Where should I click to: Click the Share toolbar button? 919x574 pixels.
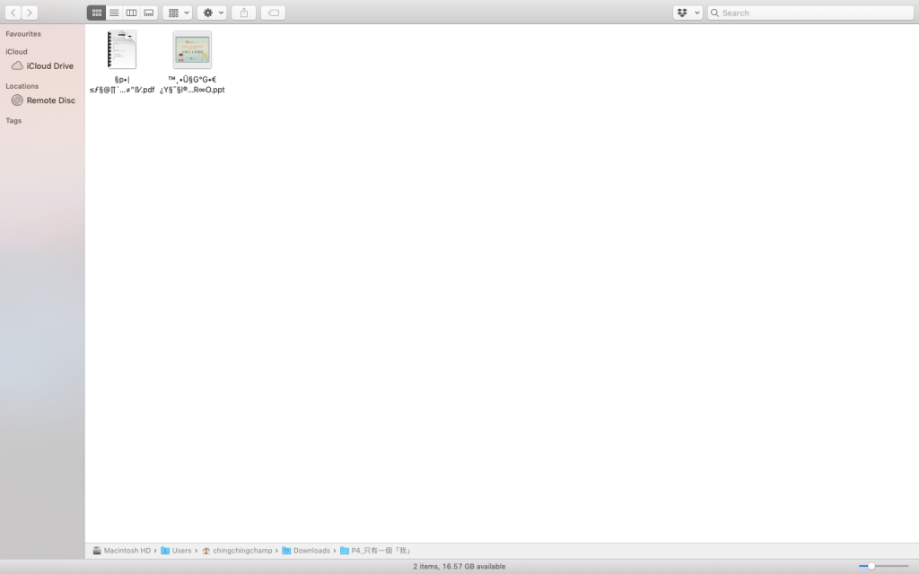click(x=244, y=13)
